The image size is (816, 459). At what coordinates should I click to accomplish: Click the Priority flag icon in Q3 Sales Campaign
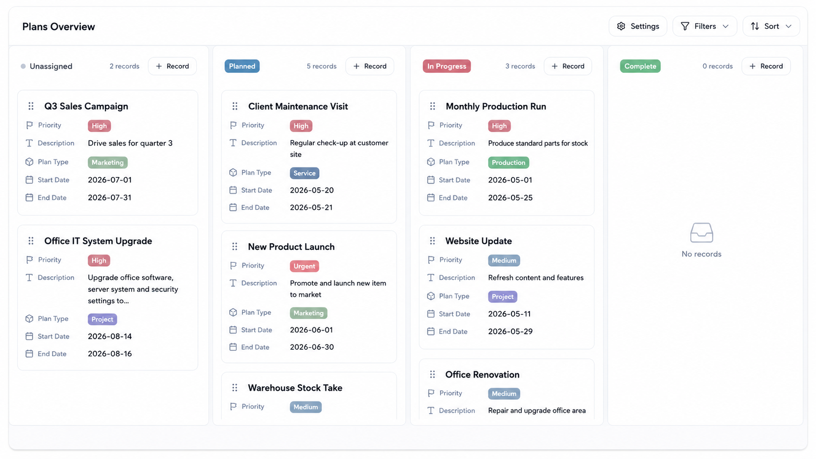click(29, 125)
